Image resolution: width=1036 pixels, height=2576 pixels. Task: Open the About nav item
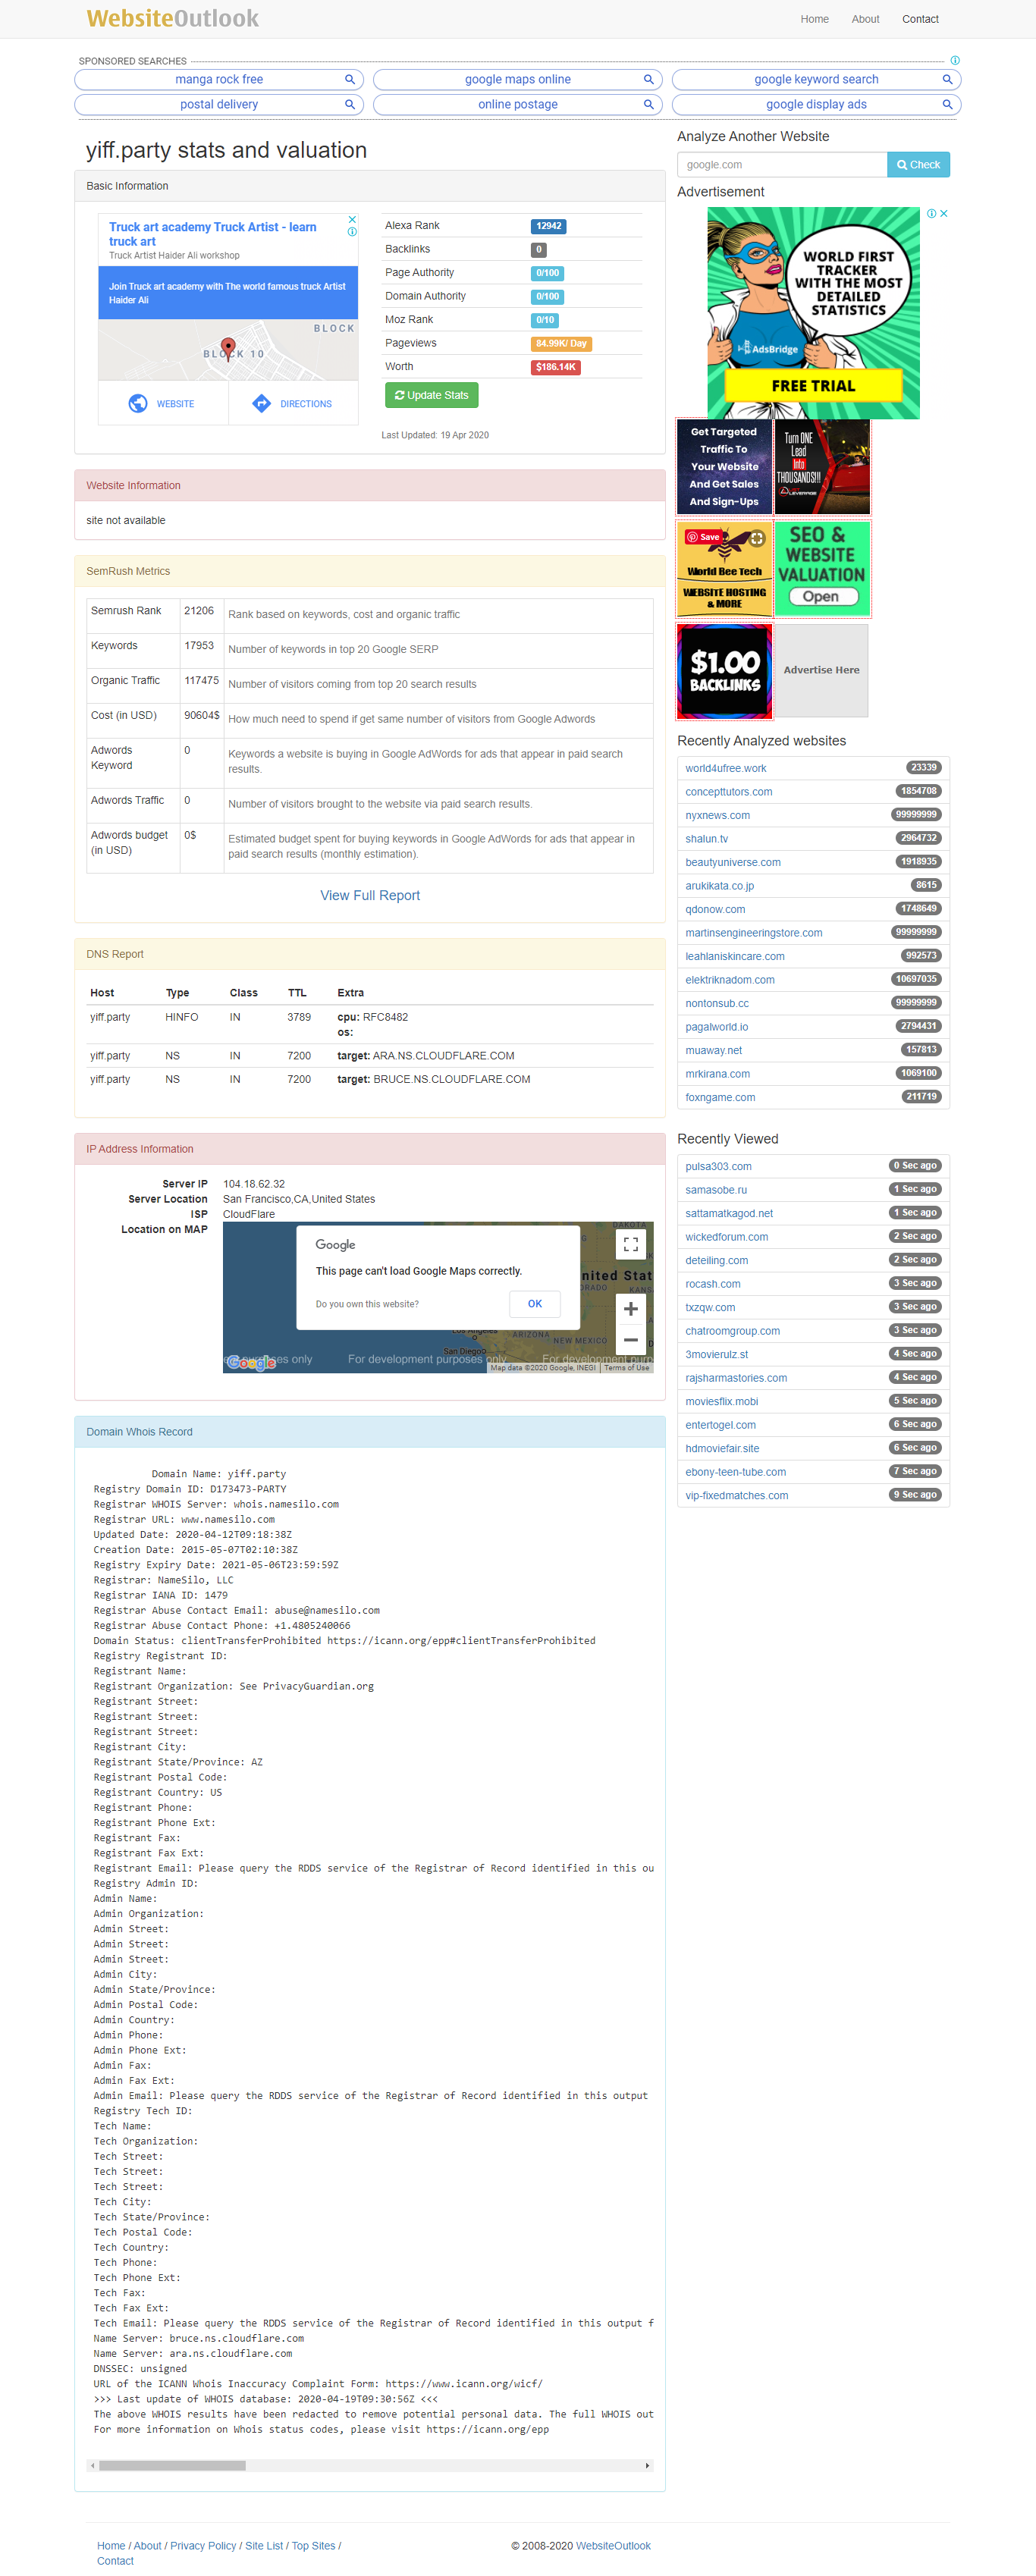coord(865,19)
